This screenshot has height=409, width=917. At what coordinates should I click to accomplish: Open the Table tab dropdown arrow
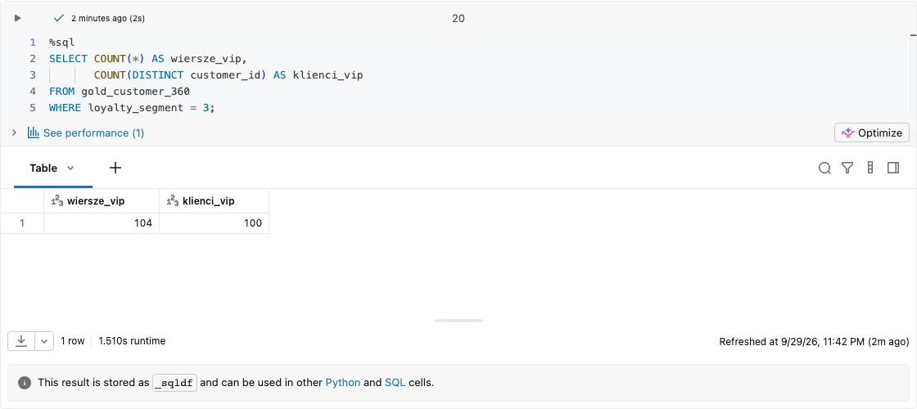pos(70,168)
